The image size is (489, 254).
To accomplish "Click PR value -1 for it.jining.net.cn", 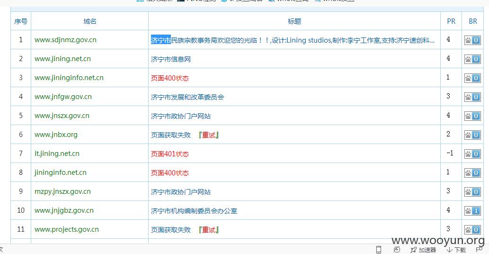I will pos(450,153).
